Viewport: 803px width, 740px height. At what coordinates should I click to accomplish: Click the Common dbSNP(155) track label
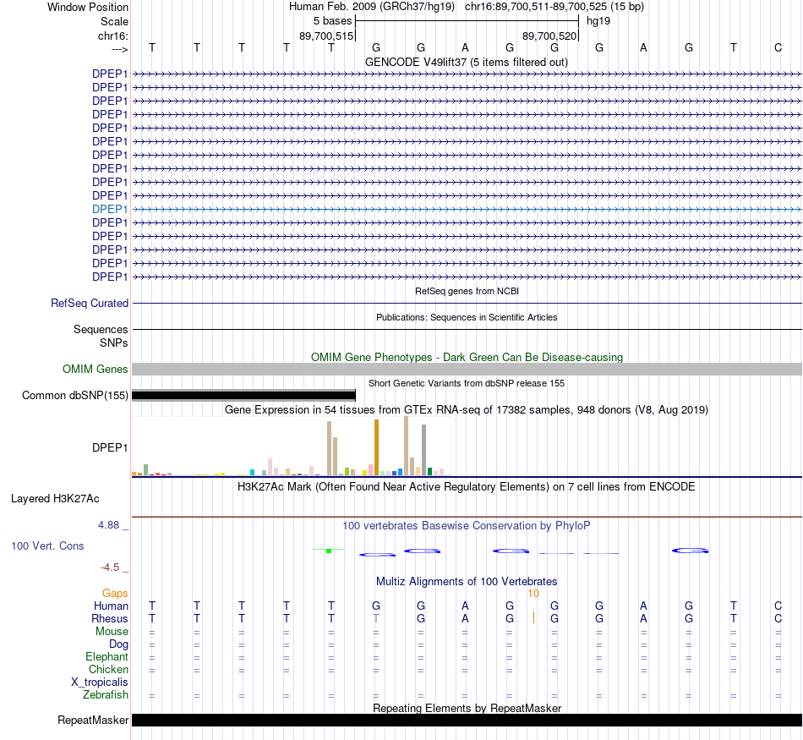[74, 396]
